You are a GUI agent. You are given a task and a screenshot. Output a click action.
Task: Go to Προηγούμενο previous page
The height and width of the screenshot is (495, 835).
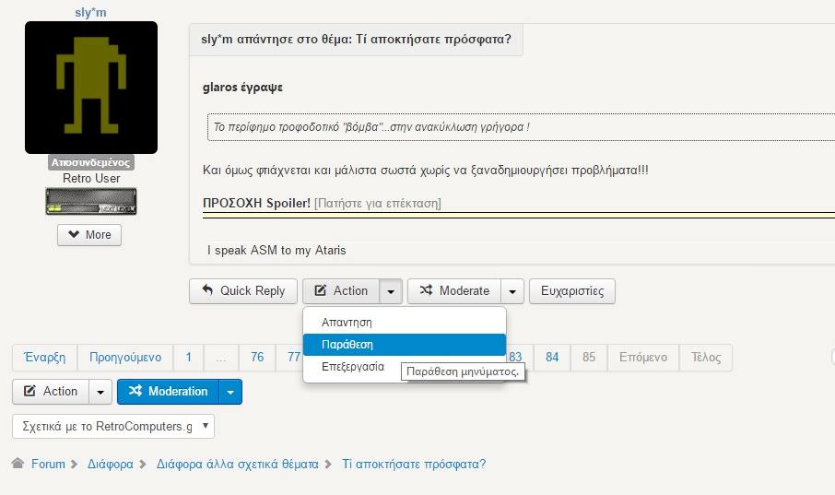(x=125, y=358)
